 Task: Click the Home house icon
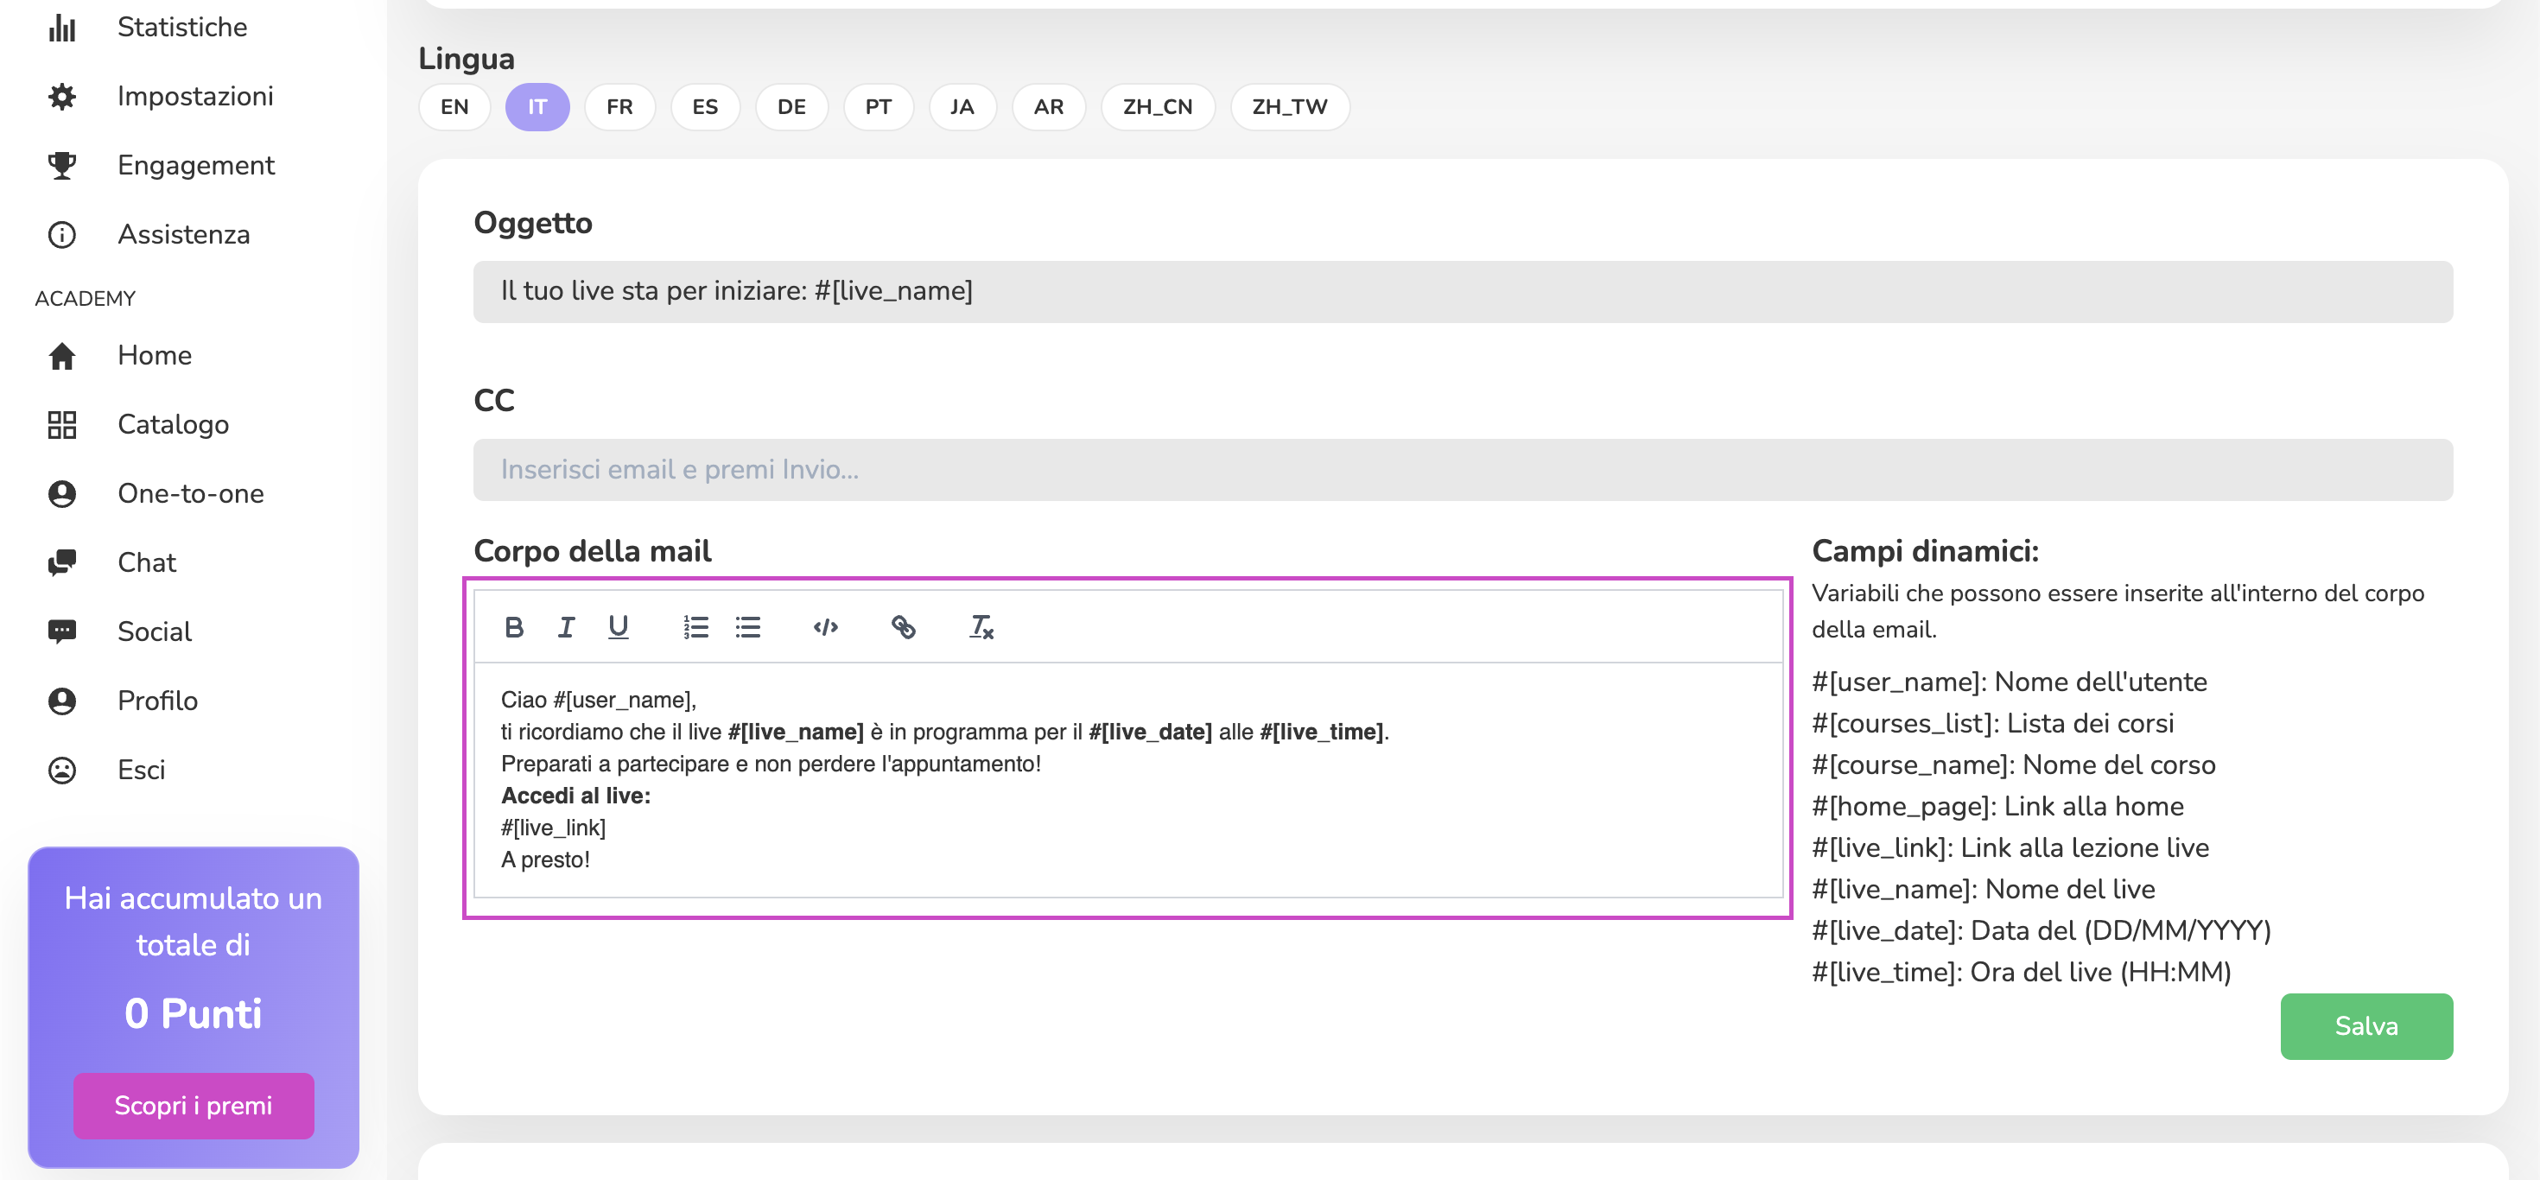pyautogui.click(x=62, y=356)
